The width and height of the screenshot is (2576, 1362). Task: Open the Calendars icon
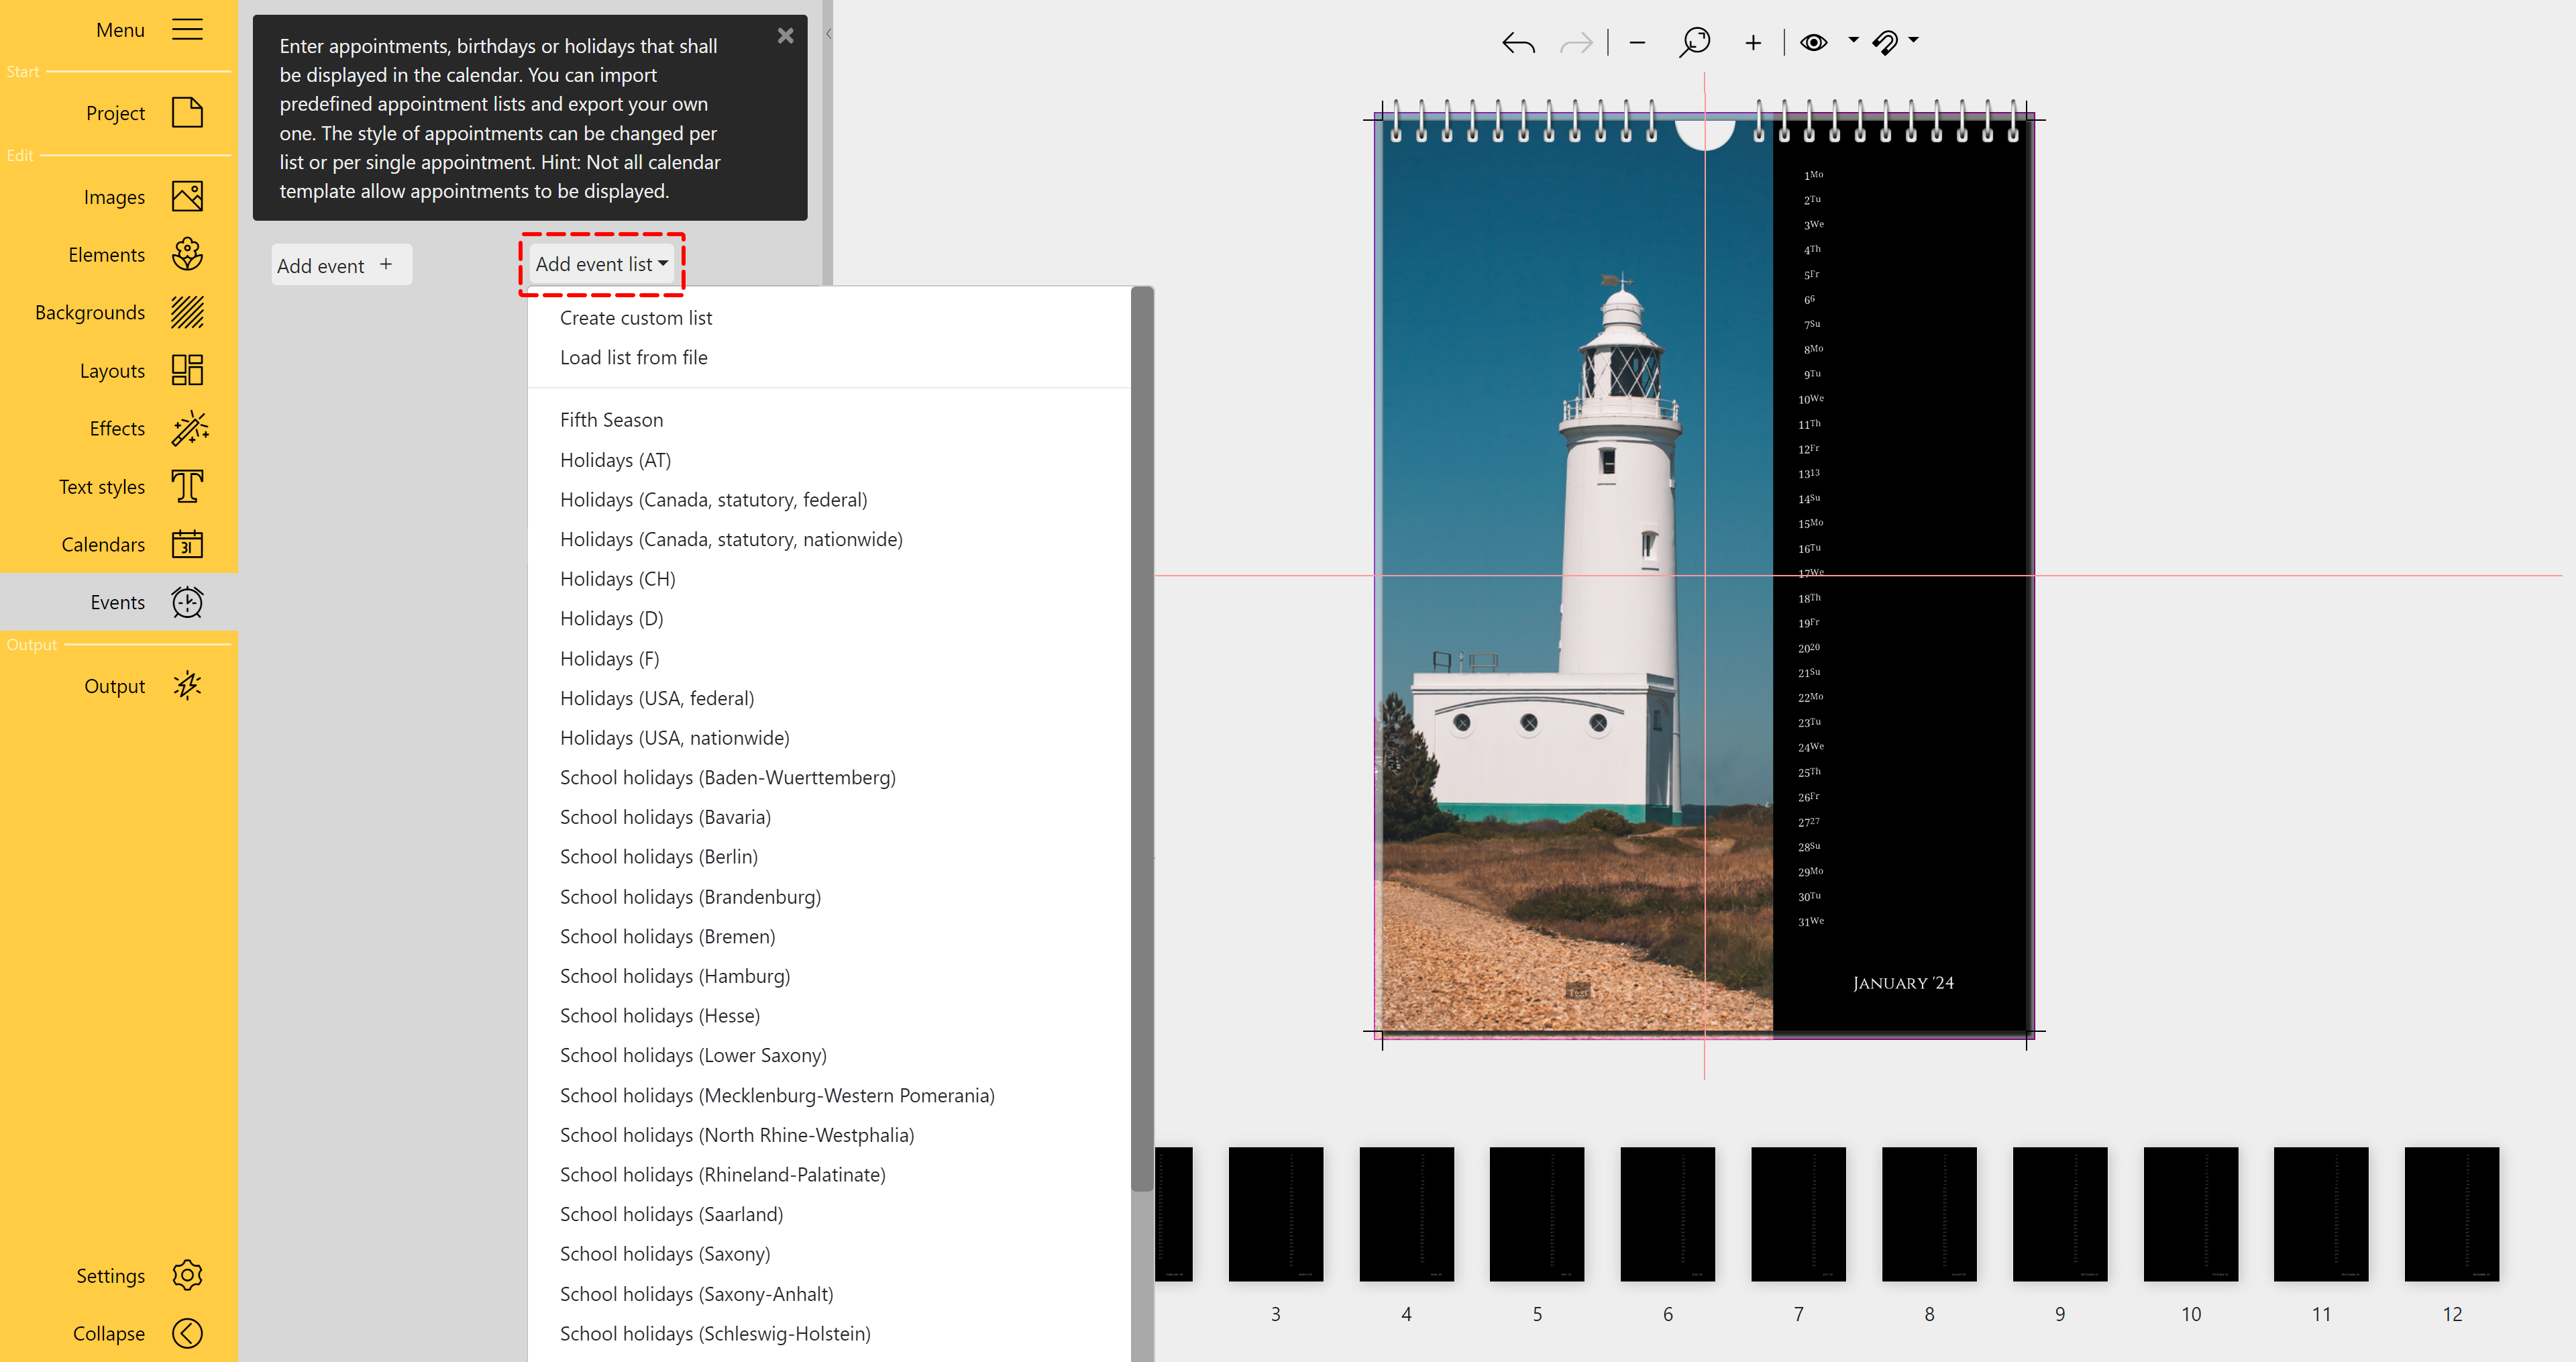pyautogui.click(x=187, y=544)
